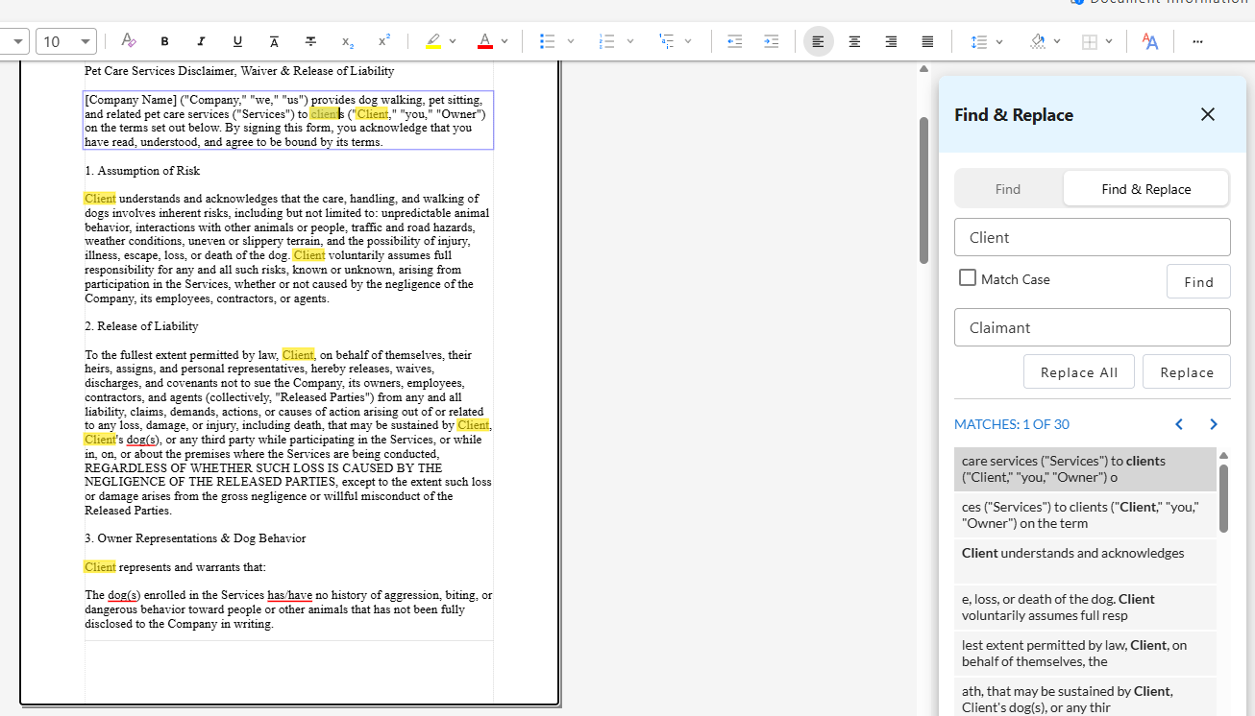Screen dimensions: 1255x716
Task: Apply yellow text highlight color
Action: tap(433, 41)
